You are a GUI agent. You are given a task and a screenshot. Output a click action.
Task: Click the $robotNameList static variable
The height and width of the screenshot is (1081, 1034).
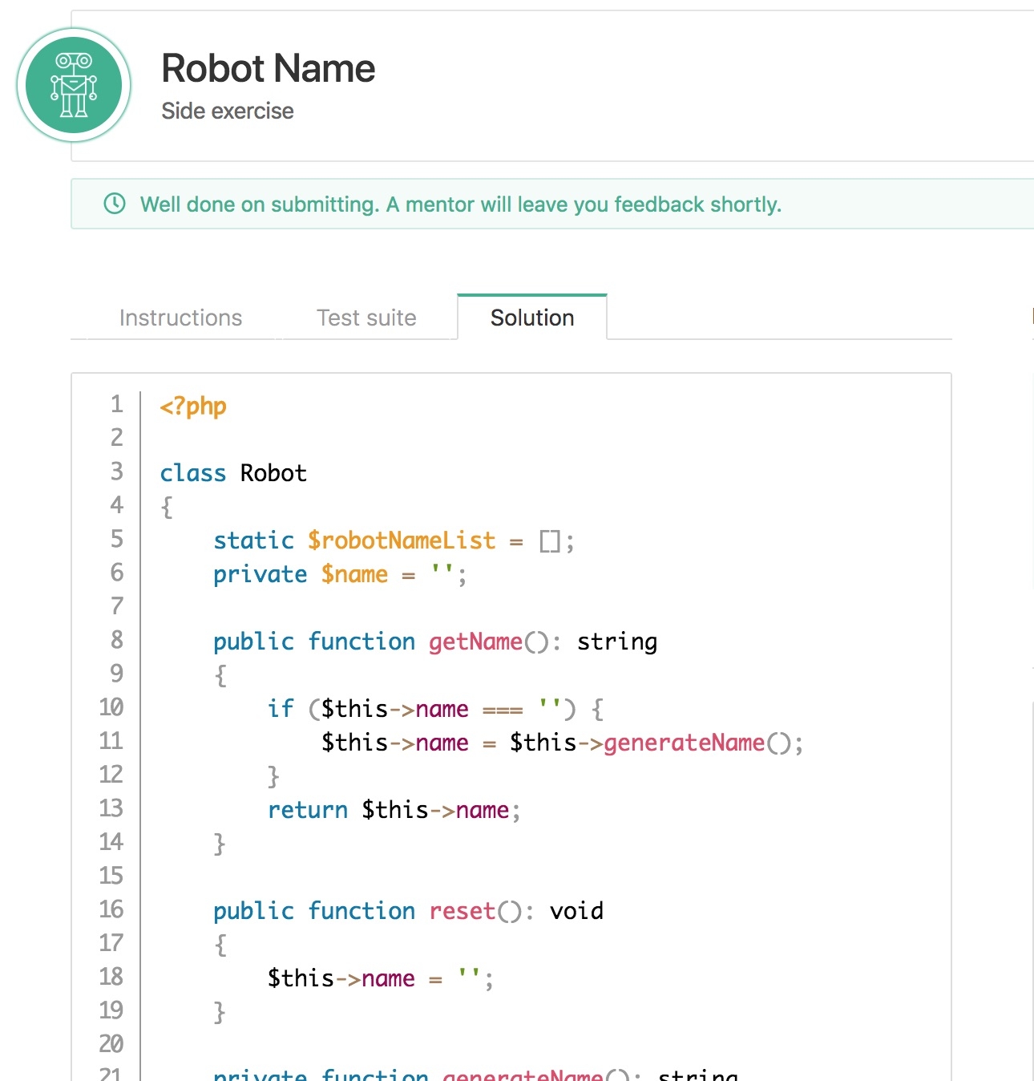(x=402, y=540)
